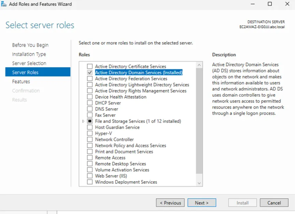
Task: Enable the DHCP Server role checkbox
Action: (x=90, y=103)
